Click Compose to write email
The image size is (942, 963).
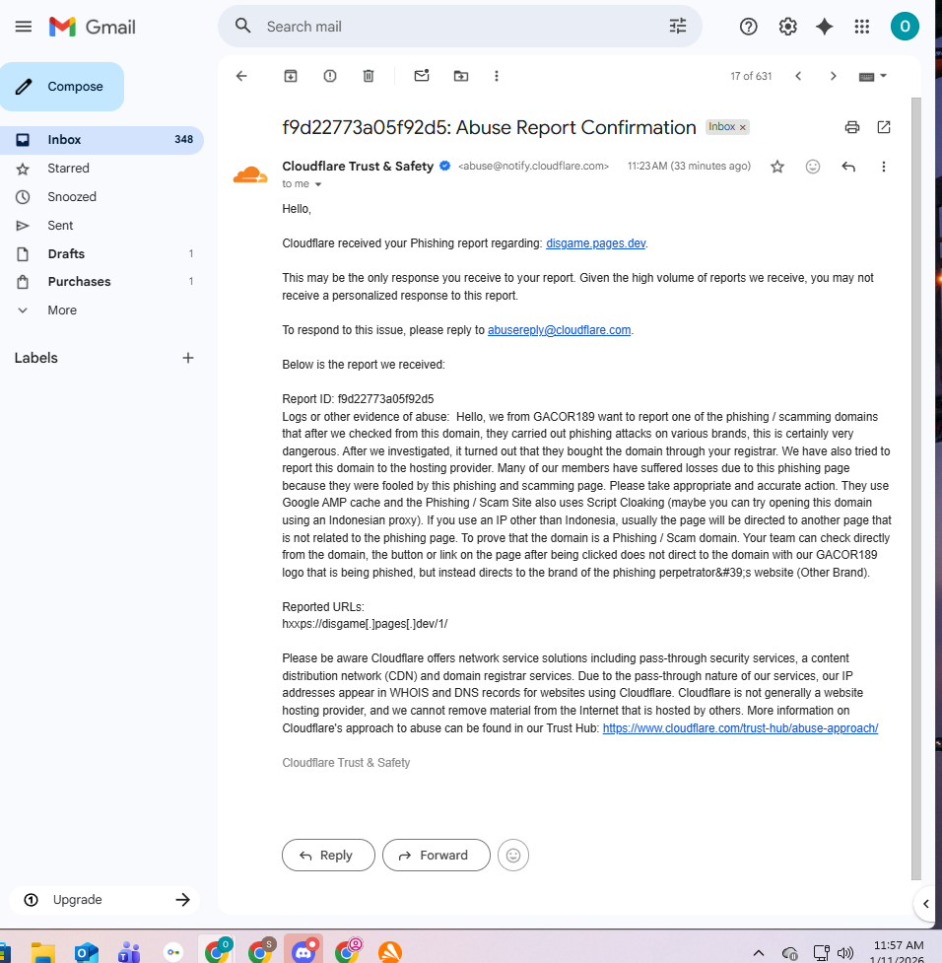[x=62, y=87]
